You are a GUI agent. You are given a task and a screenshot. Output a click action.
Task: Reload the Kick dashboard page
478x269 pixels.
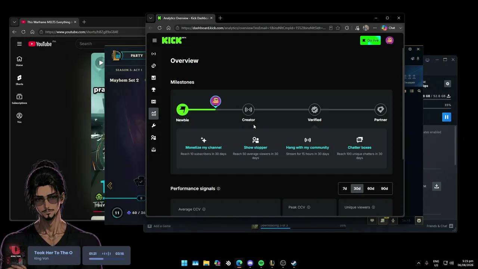(159, 28)
